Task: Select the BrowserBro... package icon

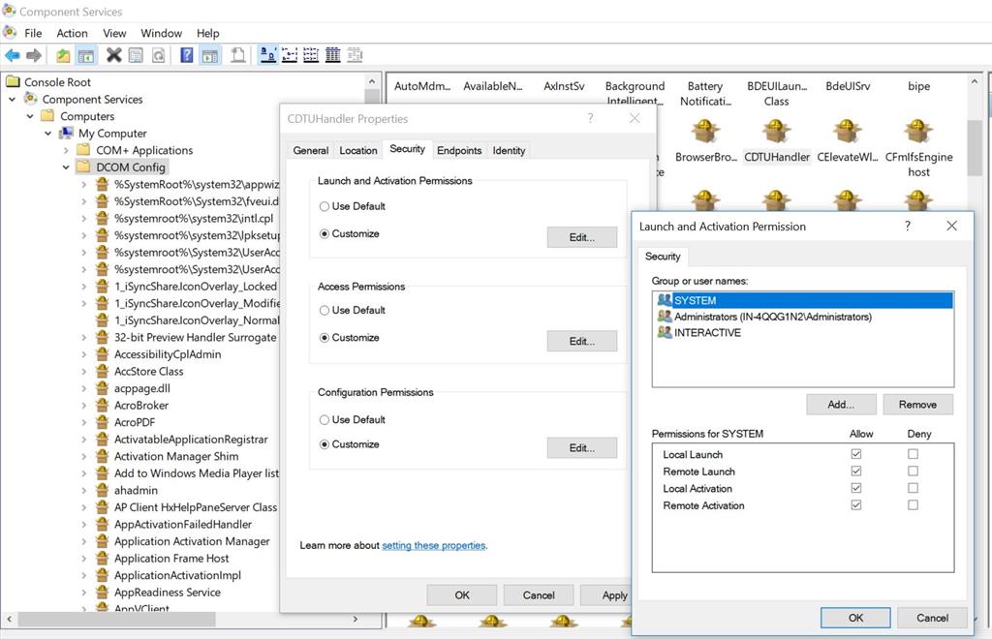Action: tap(705, 132)
